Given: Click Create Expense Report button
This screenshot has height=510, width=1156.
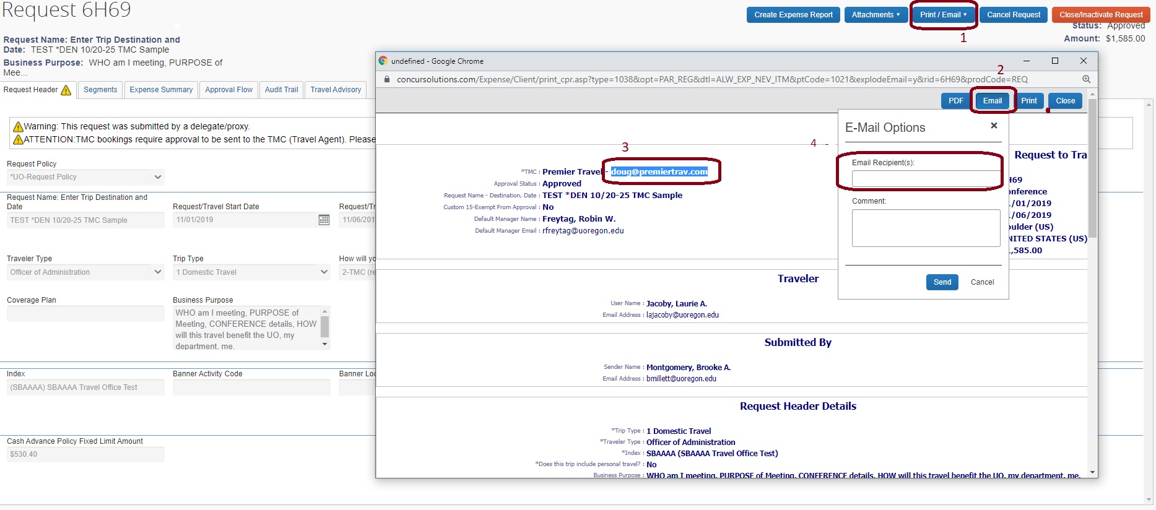Looking at the screenshot, I should 793,15.
